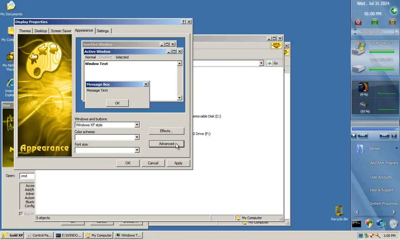Screen dimensions: 400x240
Task: Open Security Center shield in the sidebar dock
Action: point(369,223)
